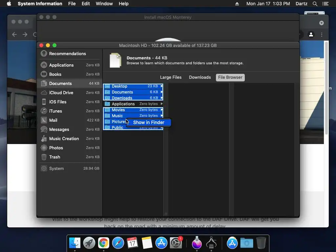The image size is (336, 252).
Task: Open Safari from the Dock
Action: coord(118,243)
